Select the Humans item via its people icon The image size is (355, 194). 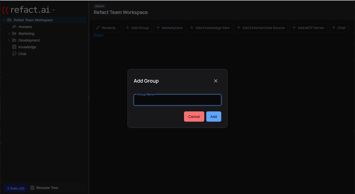pyautogui.click(x=14, y=27)
